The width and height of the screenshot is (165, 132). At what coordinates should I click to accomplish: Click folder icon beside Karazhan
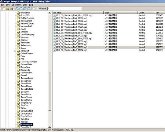[x=18, y=32]
